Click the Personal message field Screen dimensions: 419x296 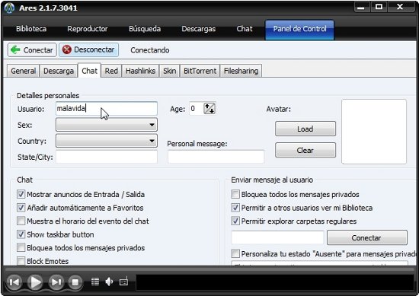(216, 157)
